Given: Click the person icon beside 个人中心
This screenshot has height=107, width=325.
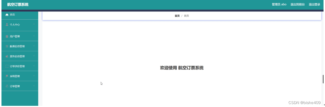Looking at the screenshot, I should (x=7, y=25).
